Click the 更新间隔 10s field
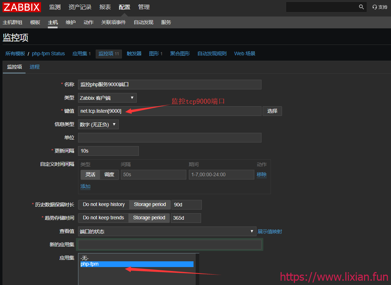 click(108, 151)
